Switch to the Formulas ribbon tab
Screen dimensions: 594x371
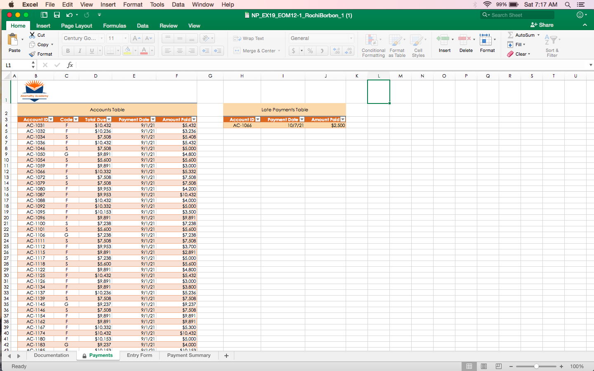tap(114, 26)
